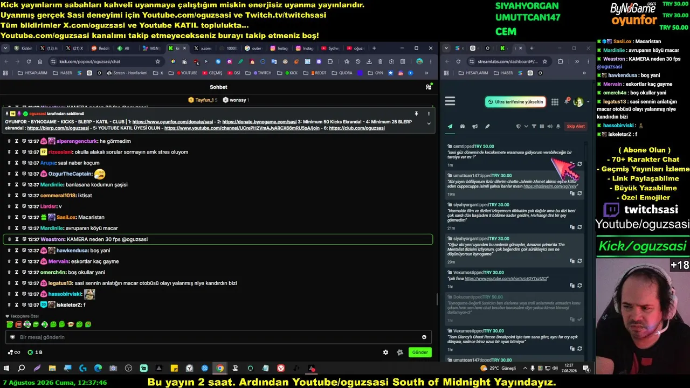Open HESAPLARIM bookmarks folder in Kick window
This screenshot has width=690, height=388.
click(32, 73)
